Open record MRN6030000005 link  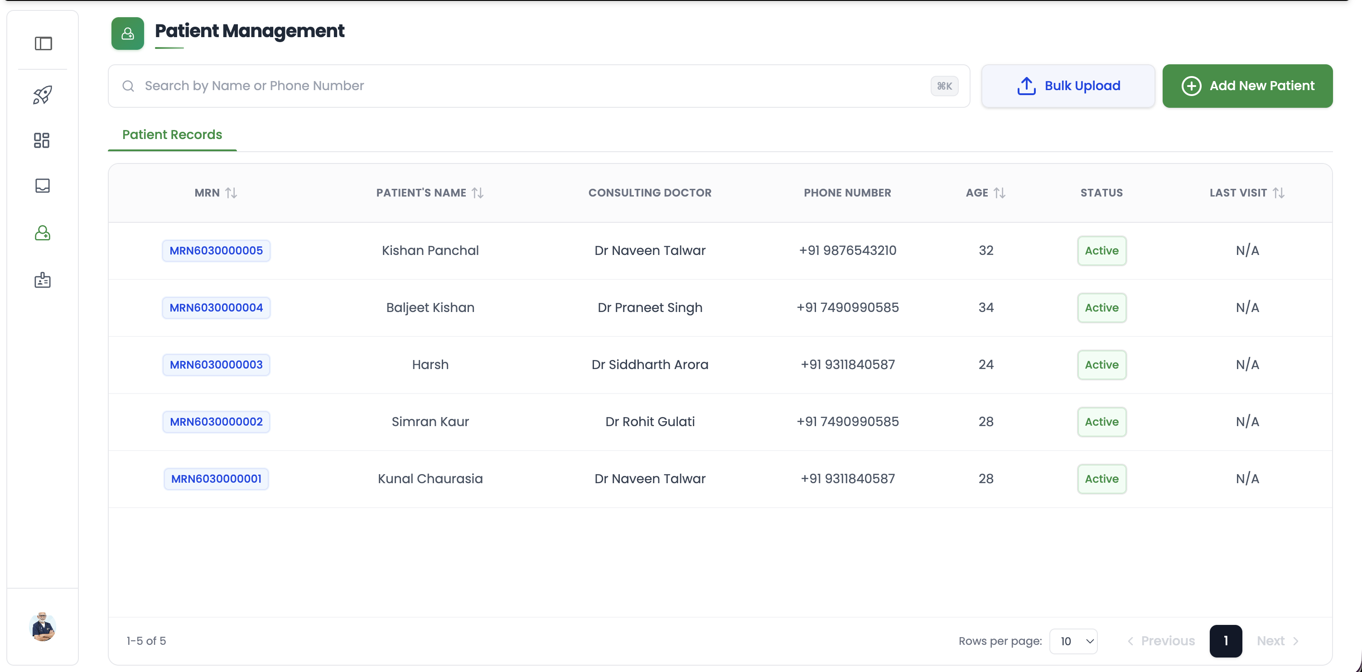[216, 250]
